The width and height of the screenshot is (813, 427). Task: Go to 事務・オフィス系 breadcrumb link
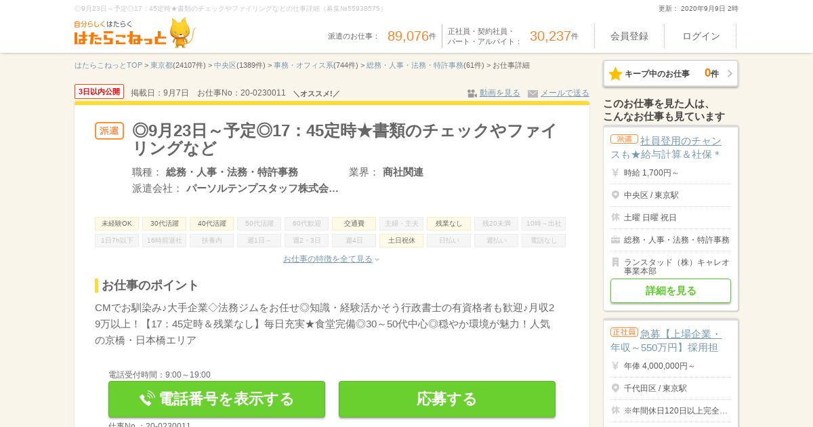(x=304, y=66)
